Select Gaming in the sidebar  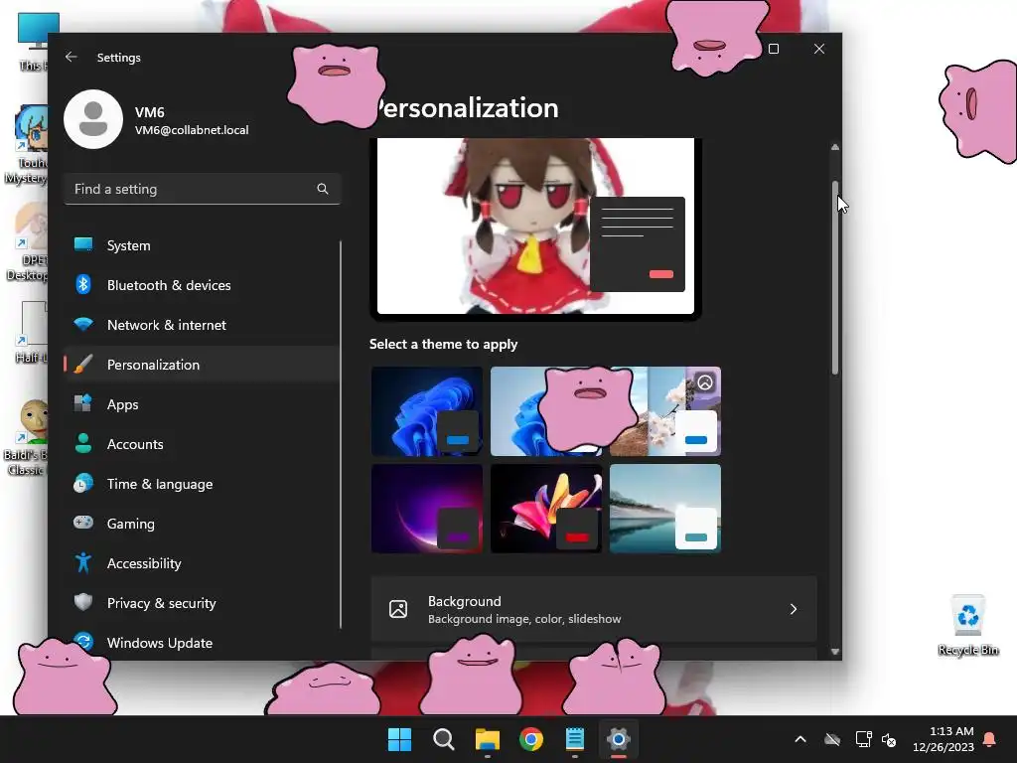[201, 523]
